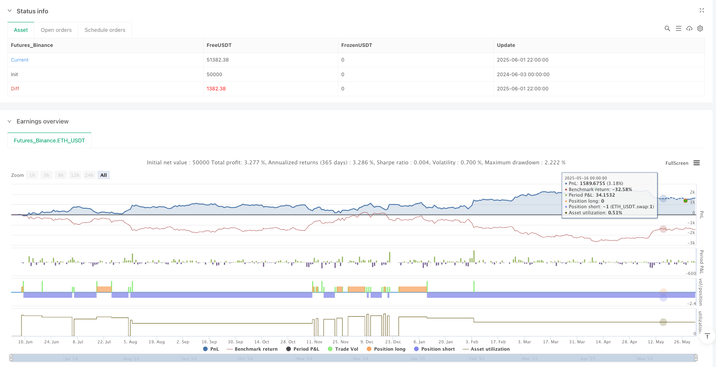Click the FullScreen chart button
This screenshot has height=367, width=716.
tap(676, 163)
